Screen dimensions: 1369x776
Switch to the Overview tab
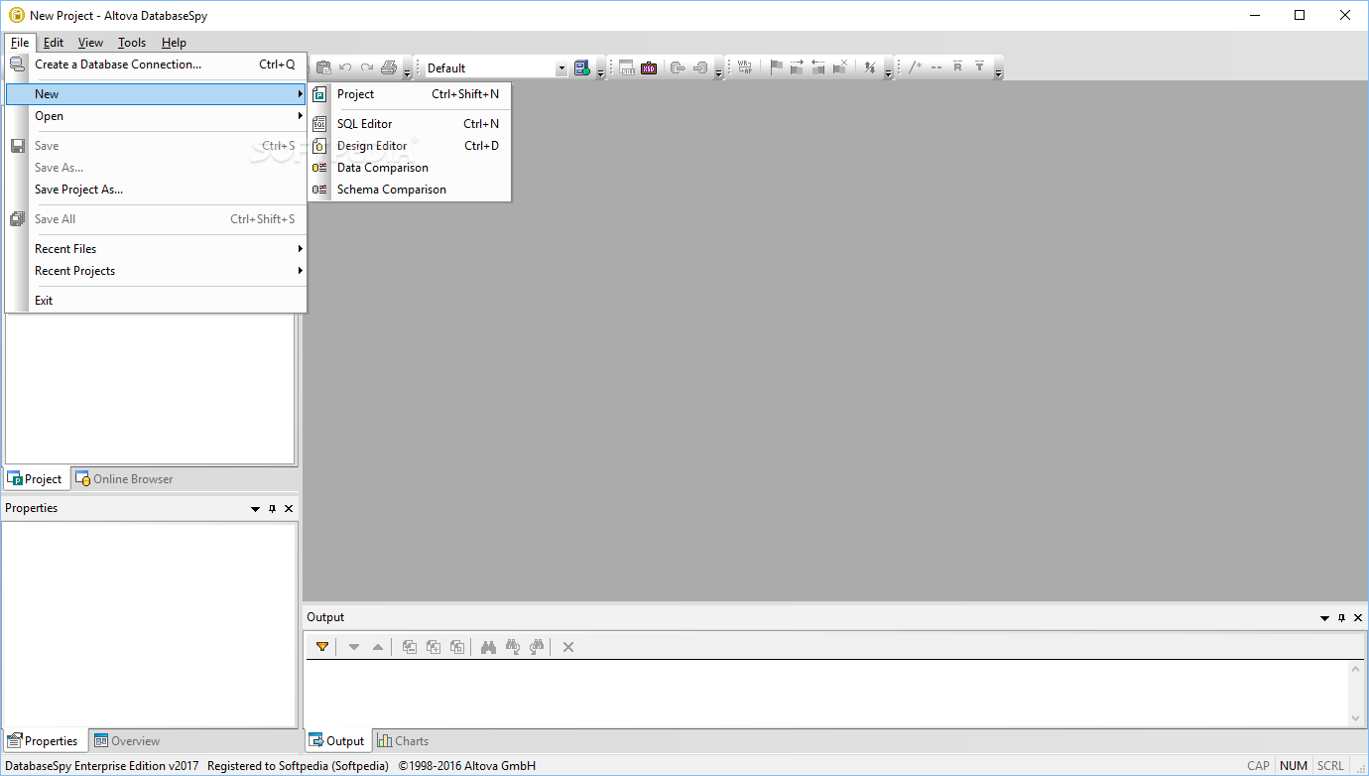pos(127,741)
